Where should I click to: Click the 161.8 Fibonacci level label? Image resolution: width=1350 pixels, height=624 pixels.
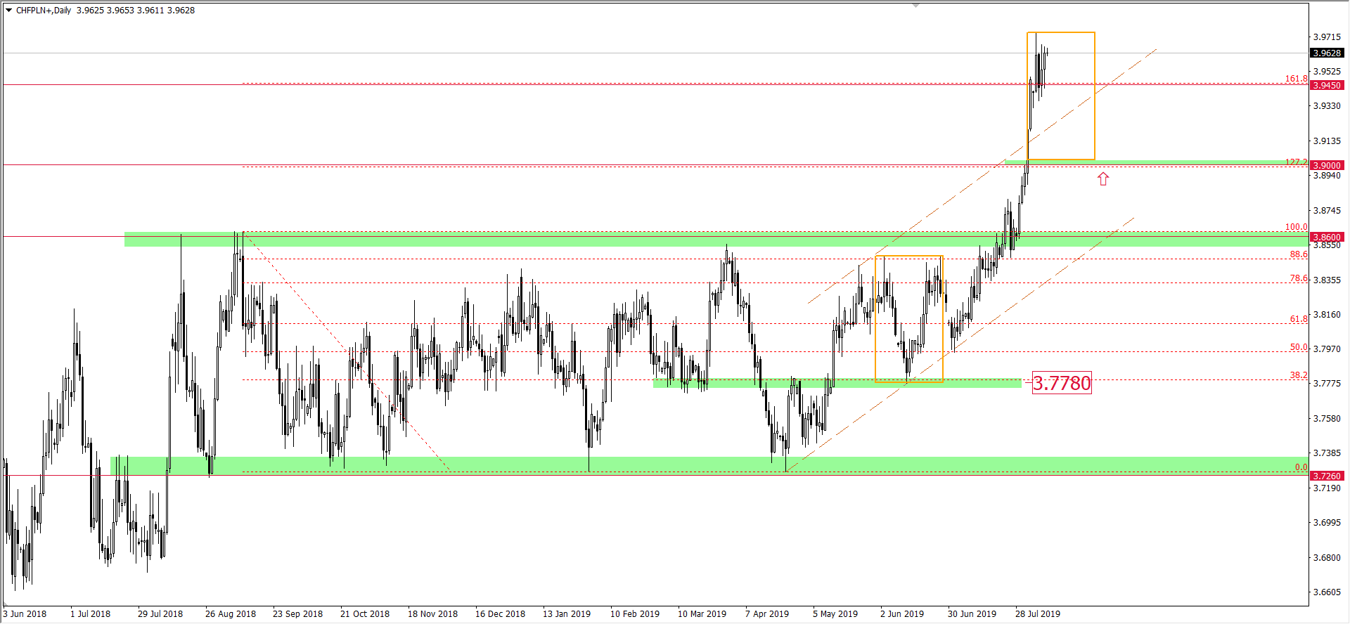(x=1296, y=79)
